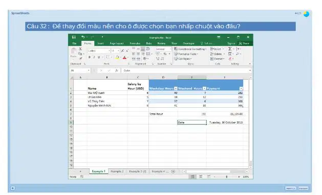Click the macro recording status bar icon
This screenshot has width=322, height=195.
tap(82, 177)
